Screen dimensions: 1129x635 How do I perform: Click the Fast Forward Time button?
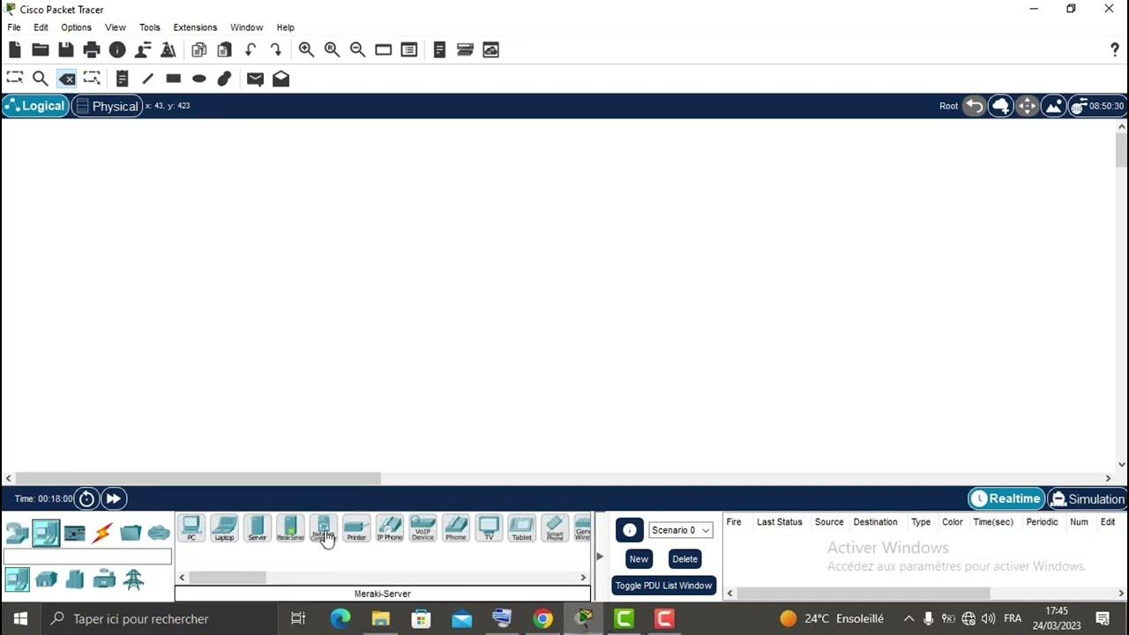pos(114,498)
